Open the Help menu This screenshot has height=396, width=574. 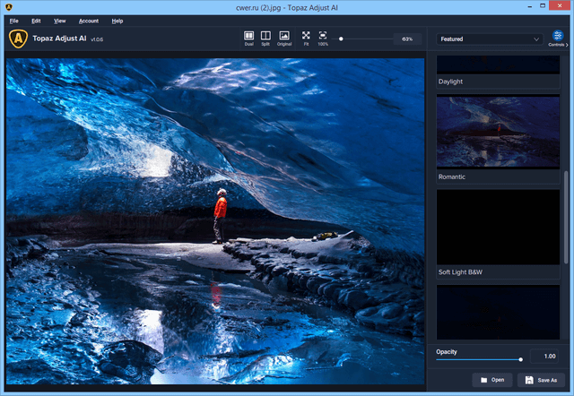click(117, 20)
